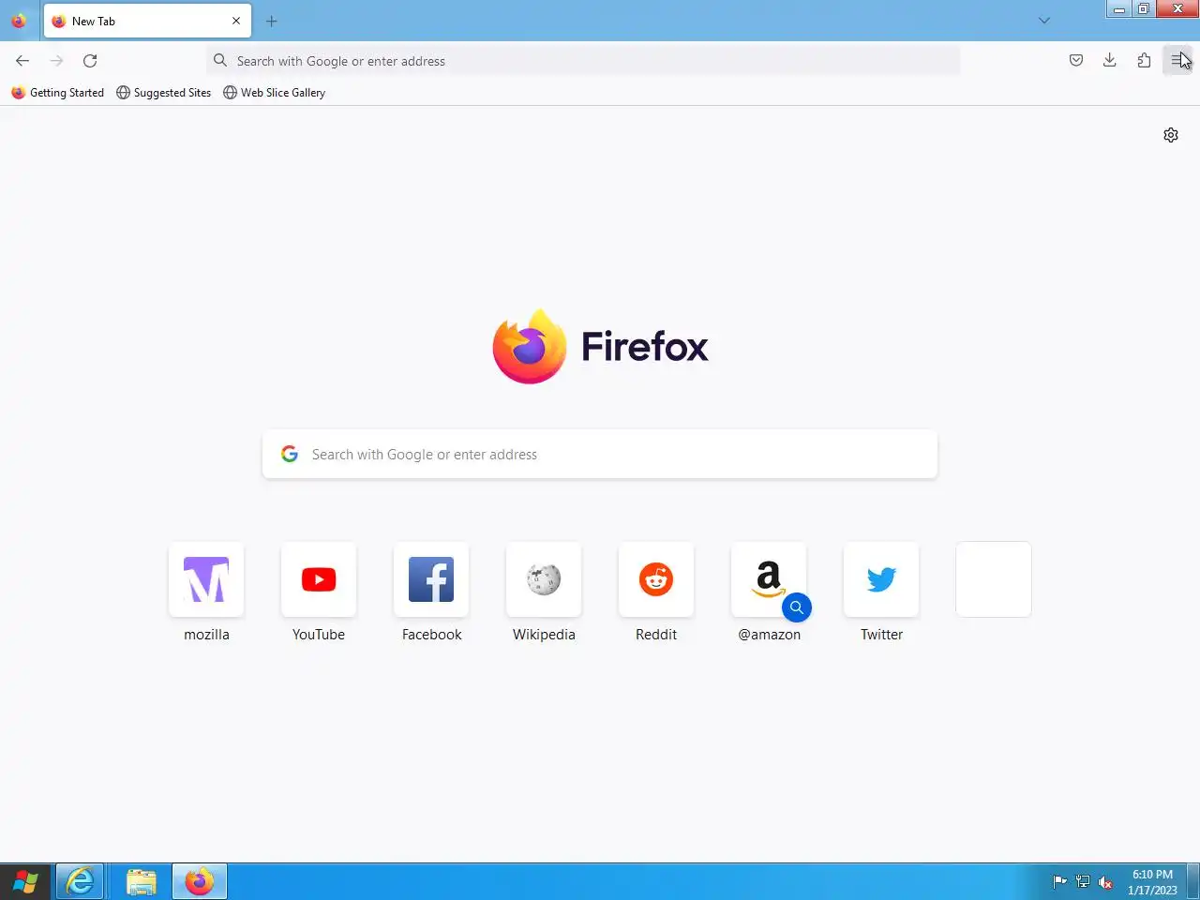Open the new tab personalize gear
This screenshot has height=900, width=1200.
point(1171,135)
